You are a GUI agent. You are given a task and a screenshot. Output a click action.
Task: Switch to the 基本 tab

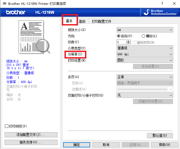point(69,21)
